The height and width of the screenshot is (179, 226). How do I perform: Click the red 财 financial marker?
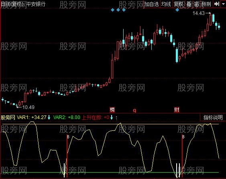click(x=177, y=110)
